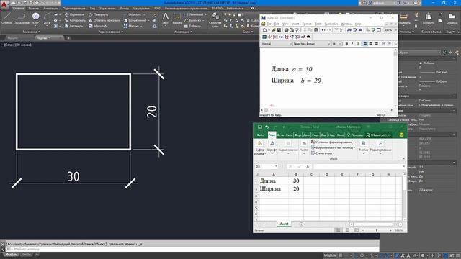Click the Save icon in Excel title bar
The height and width of the screenshot is (259, 461).
pyautogui.click(x=260, y=127)
